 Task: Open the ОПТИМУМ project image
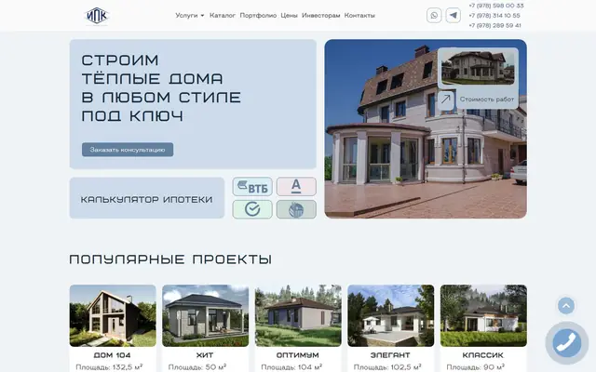pyautogui.click(x=298, y=316)
